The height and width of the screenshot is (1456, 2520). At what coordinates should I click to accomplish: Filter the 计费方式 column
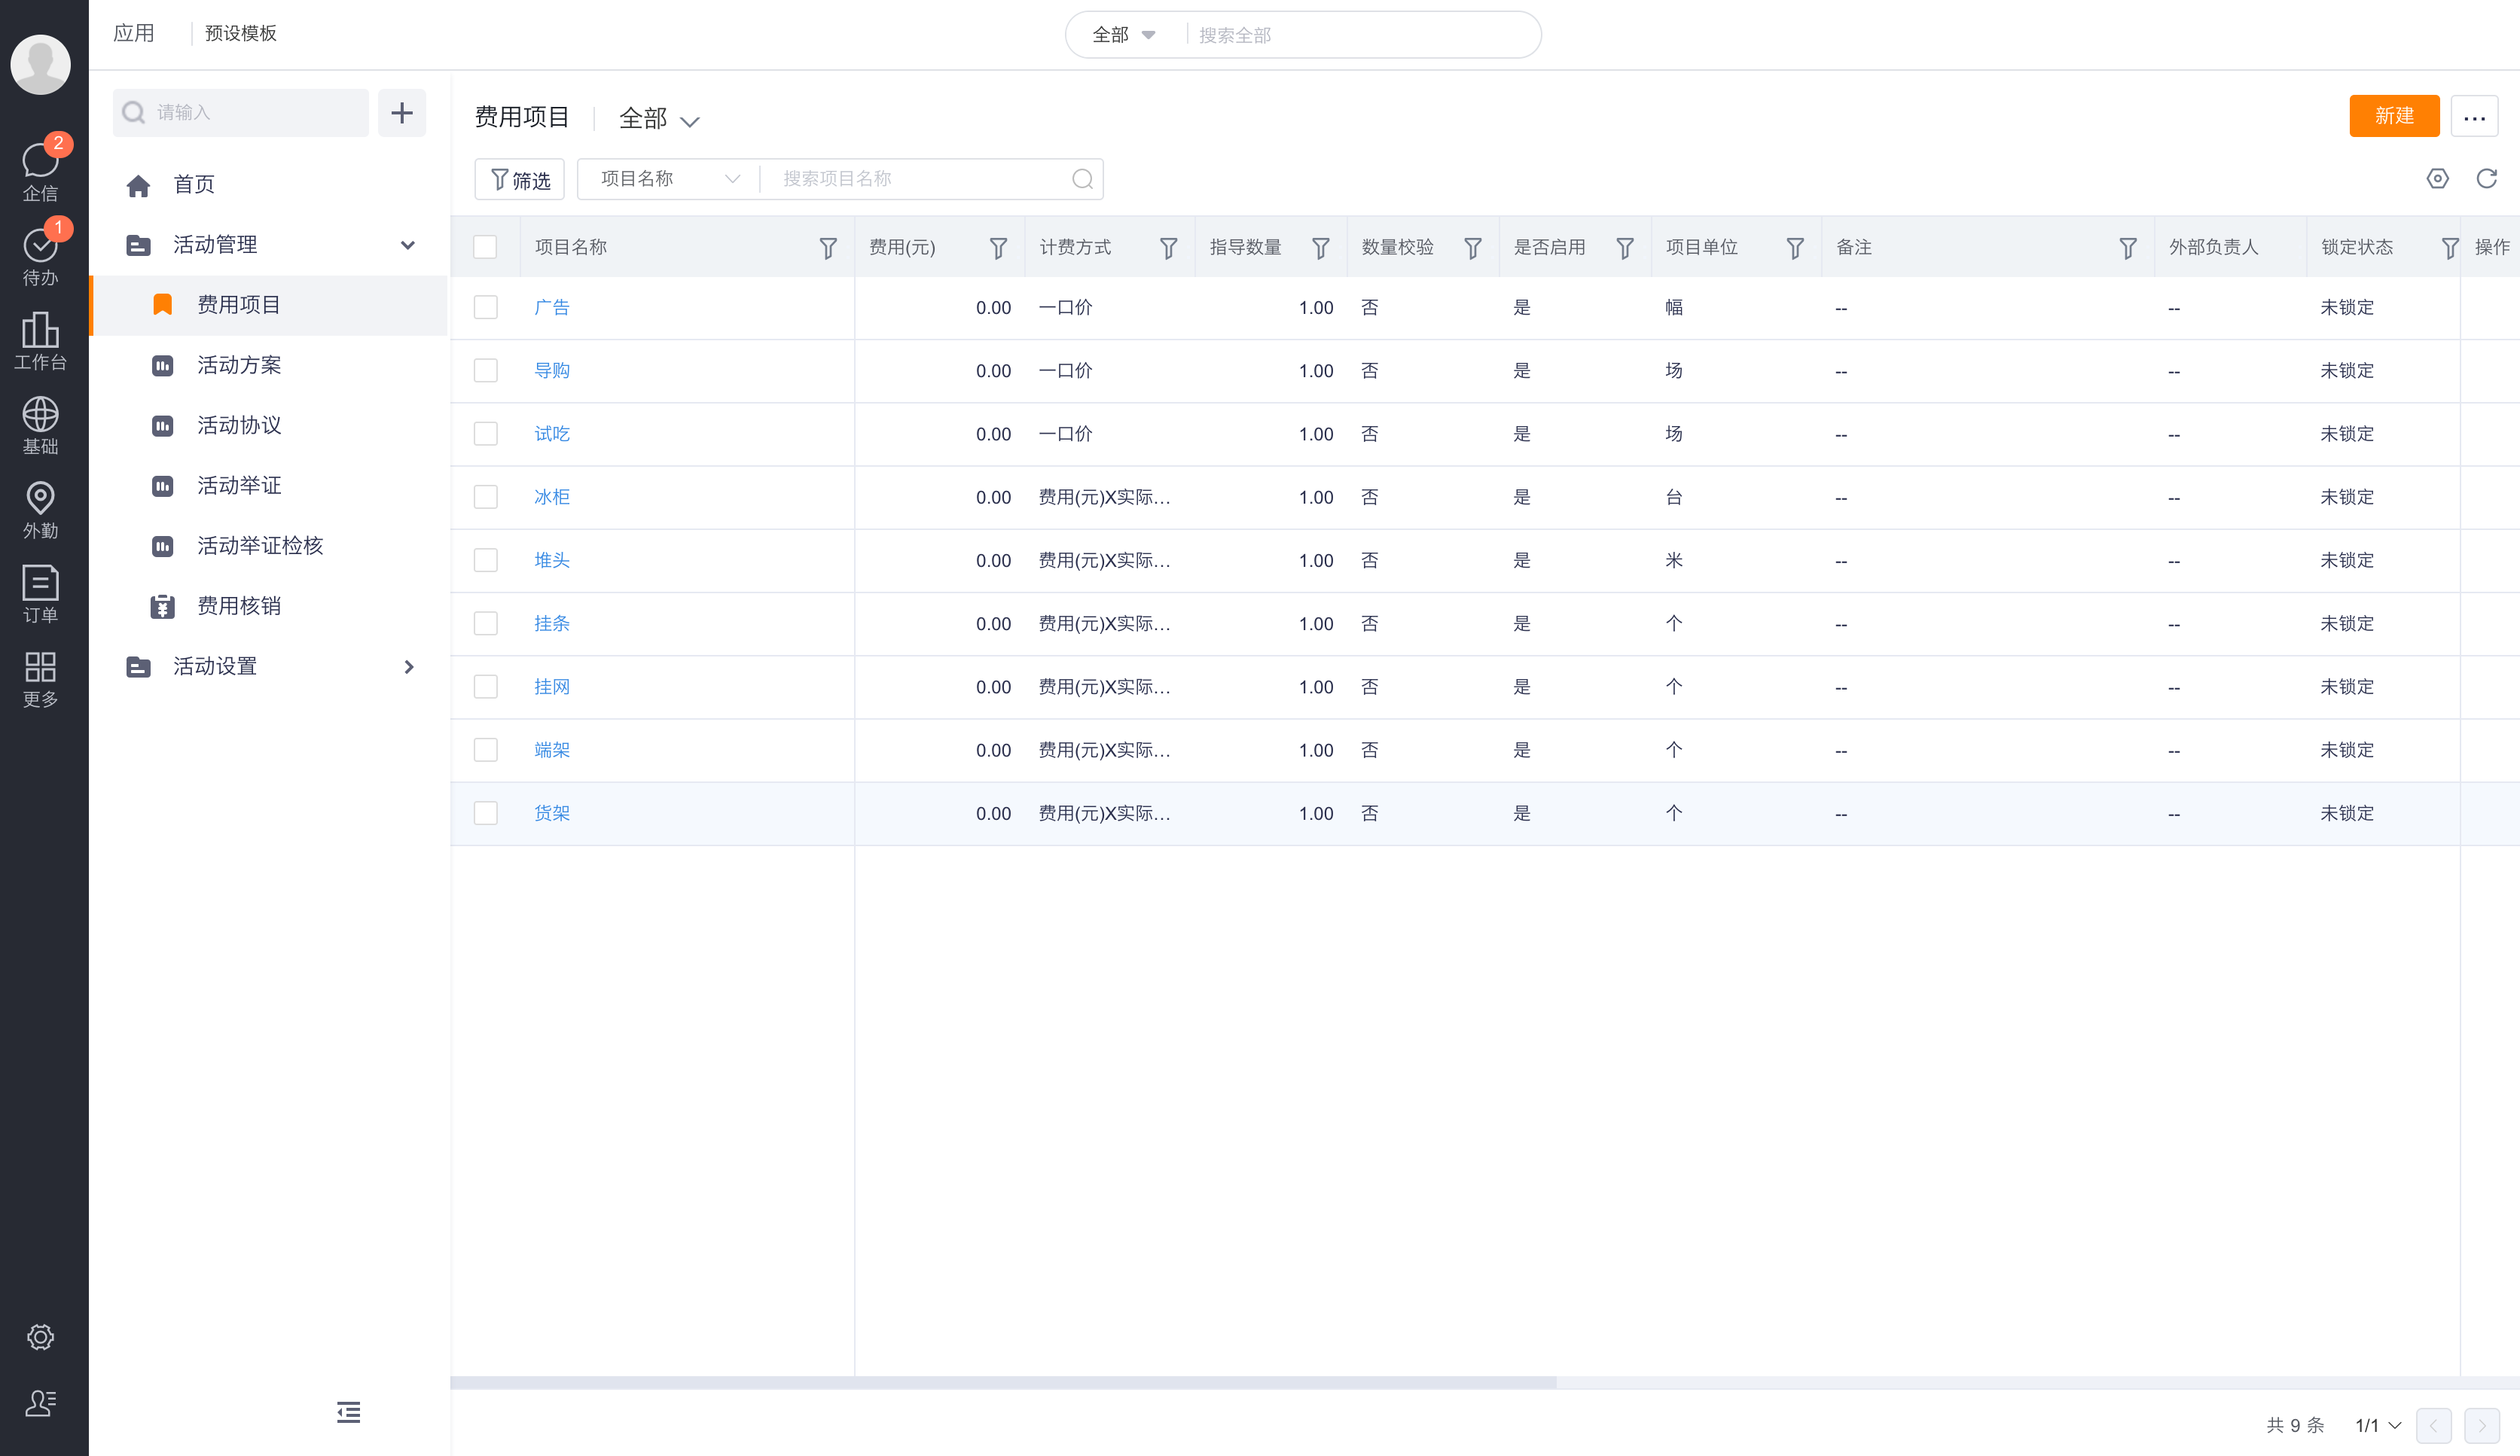tap(1168, 248)
